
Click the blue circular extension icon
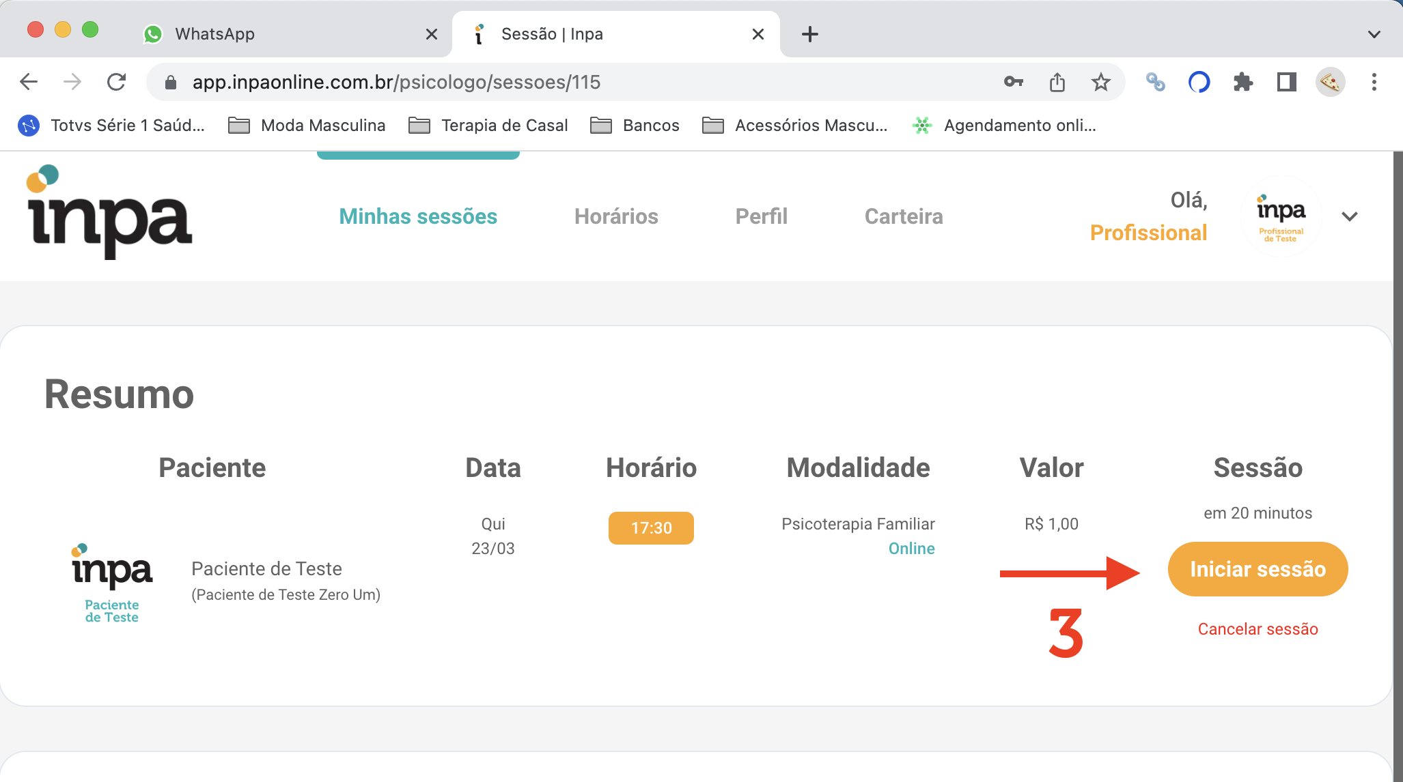click(1199, 82)
